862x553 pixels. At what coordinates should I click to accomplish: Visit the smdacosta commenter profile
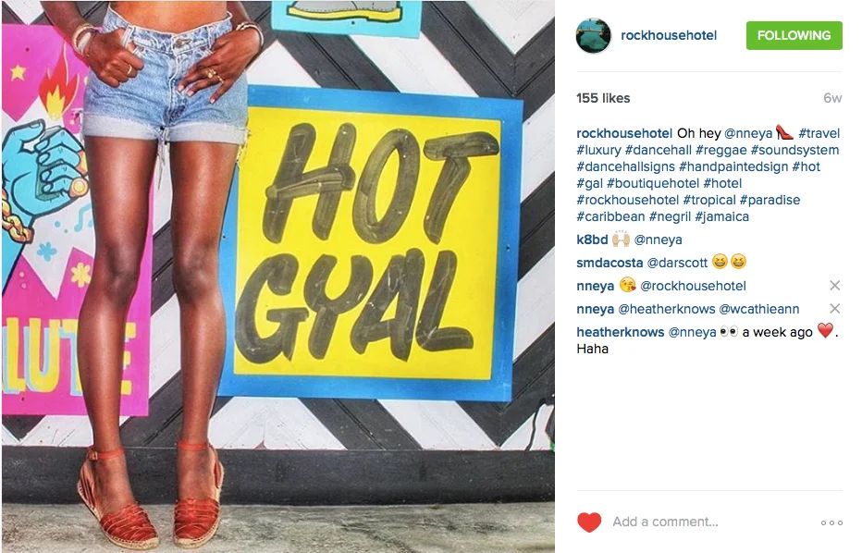(x=610, y=263)
